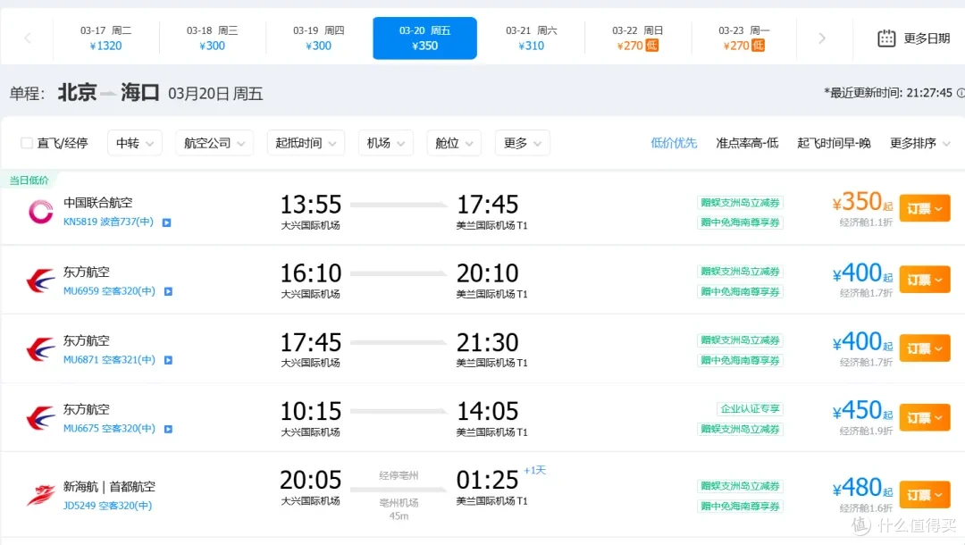Sort by 低价优先

point(674,143)
